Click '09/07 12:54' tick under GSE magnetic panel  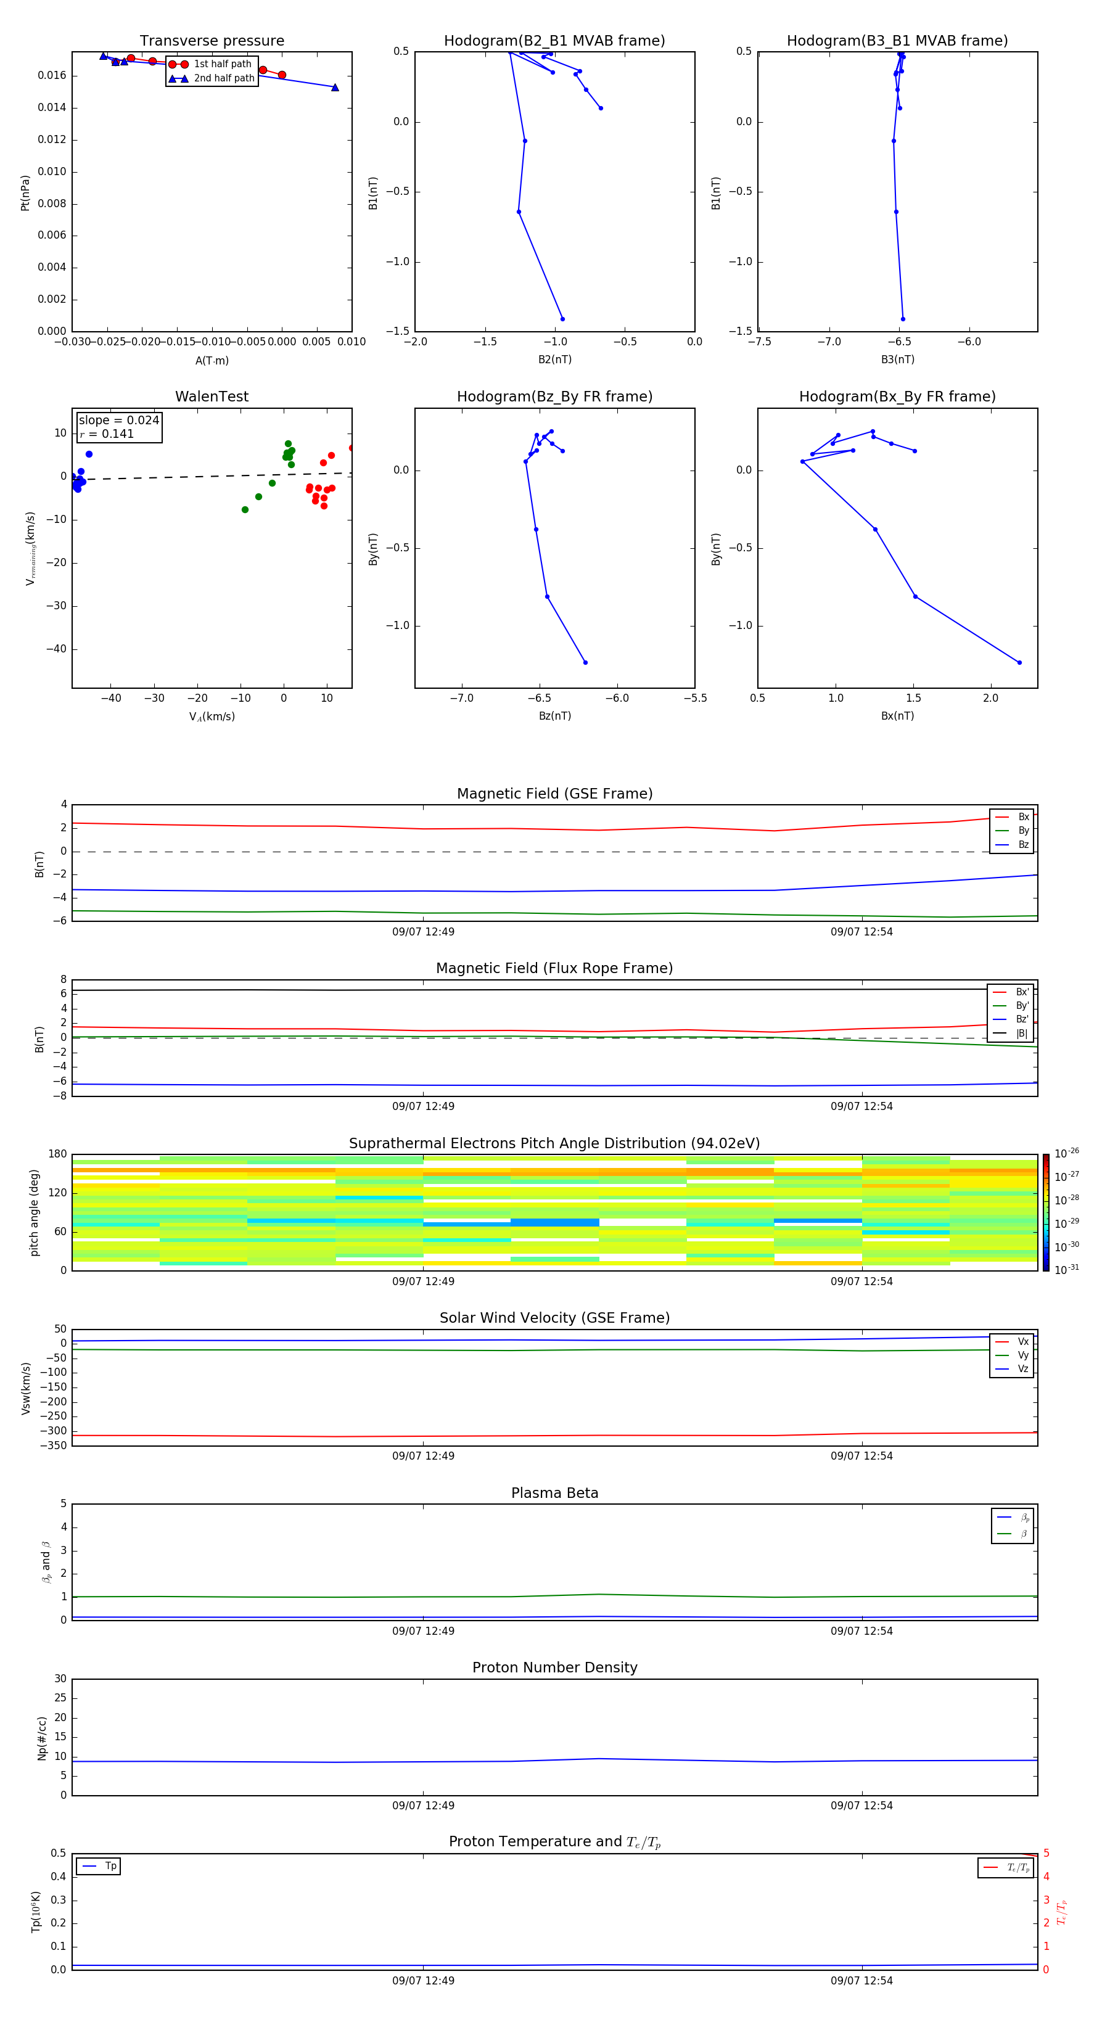click(x=861, y=932)
